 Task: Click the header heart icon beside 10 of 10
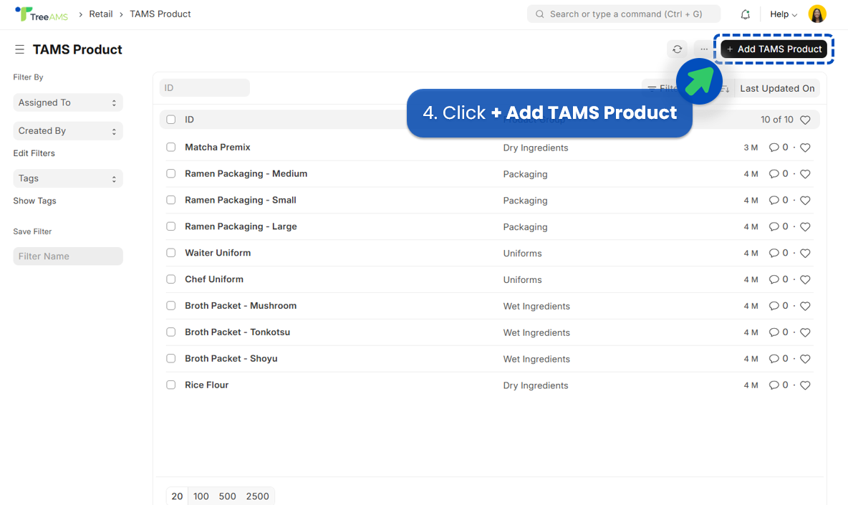[805, 120]
